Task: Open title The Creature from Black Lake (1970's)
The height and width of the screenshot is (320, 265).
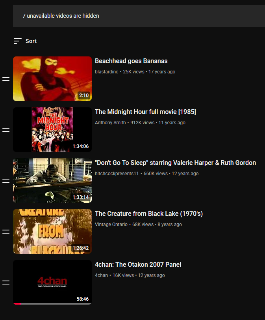Action: click(x=149, y=214)
